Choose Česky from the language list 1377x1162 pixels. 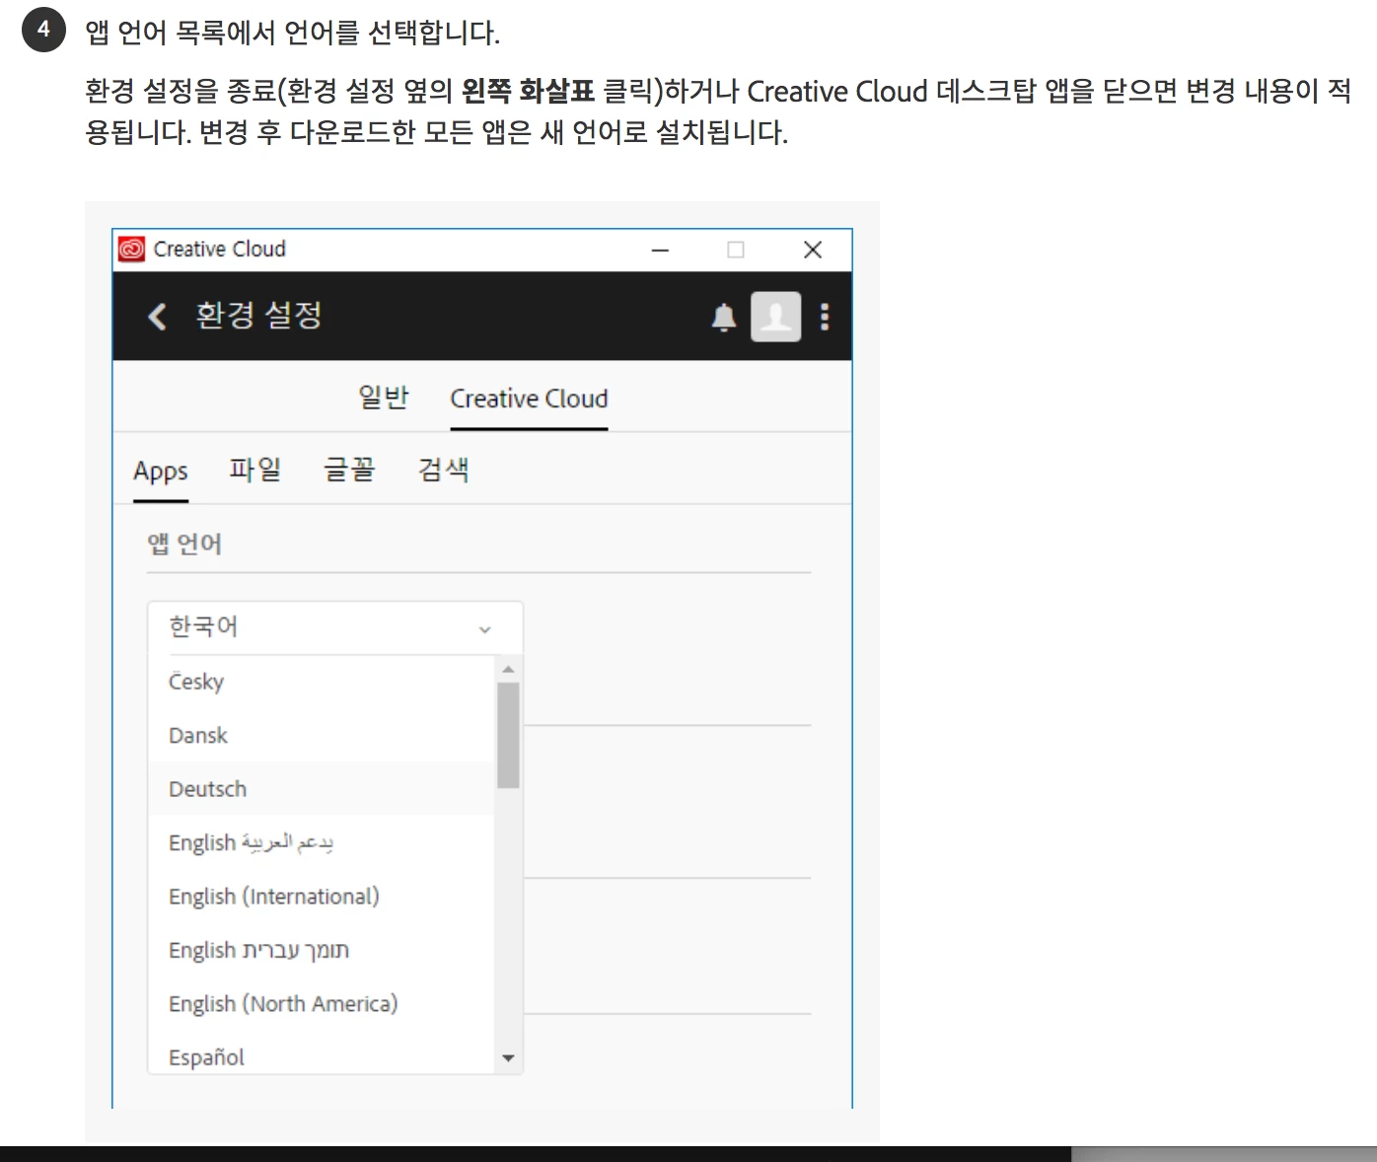[321, 682]
